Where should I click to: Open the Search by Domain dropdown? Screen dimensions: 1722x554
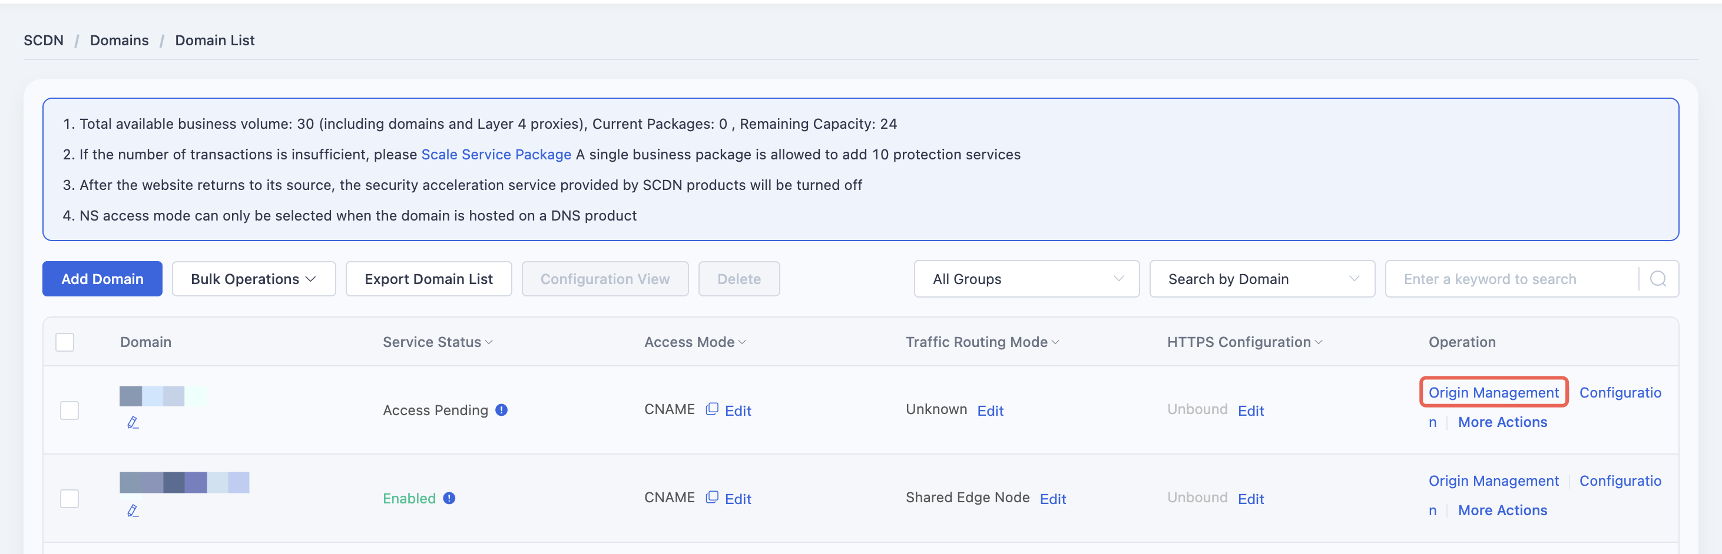[x=1261, y=279]
